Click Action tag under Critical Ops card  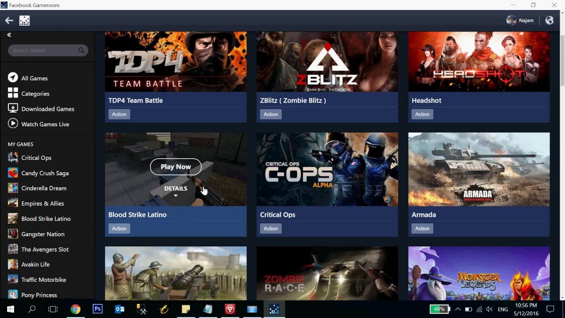coord(271,228)
